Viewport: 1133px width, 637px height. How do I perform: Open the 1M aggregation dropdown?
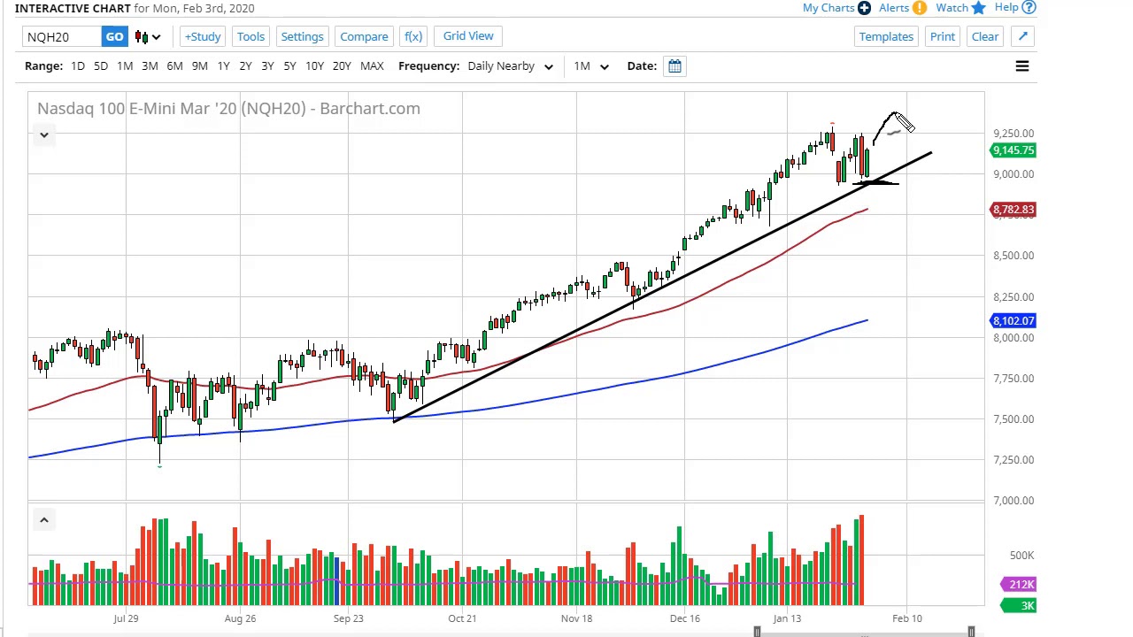pos(590,65)
